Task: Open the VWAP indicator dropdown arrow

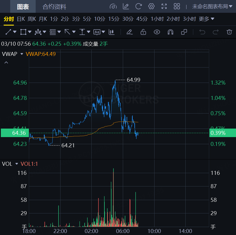Action: click(22, 54)
